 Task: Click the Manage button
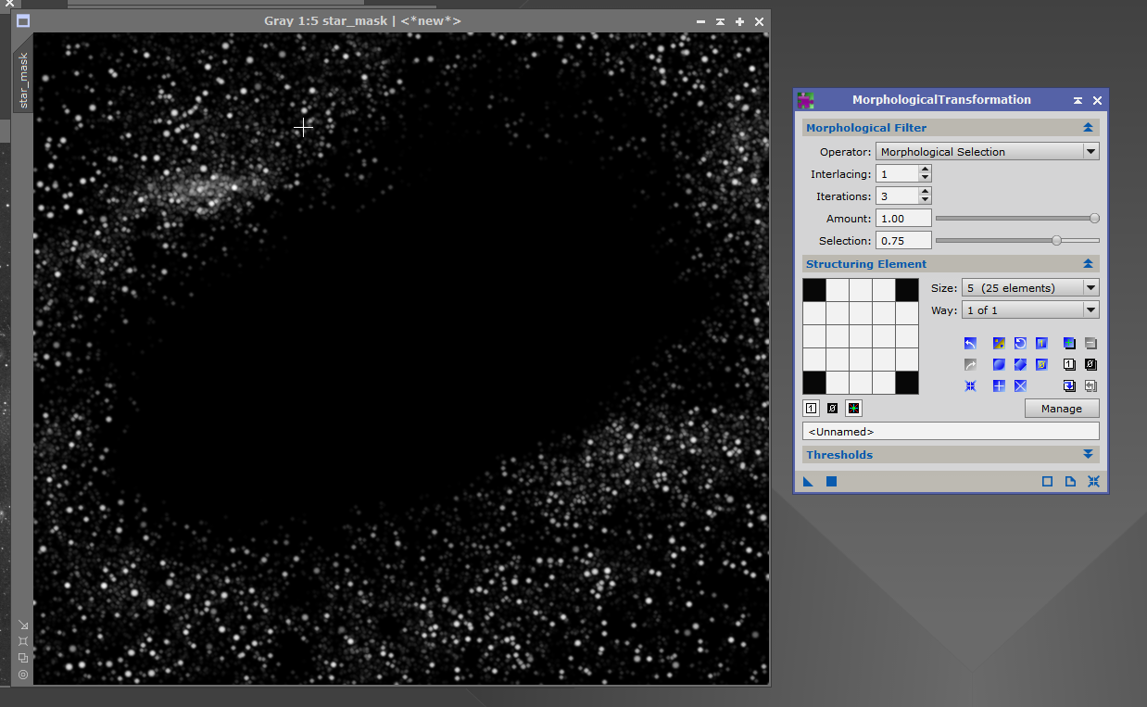[x=1062, y=408]
